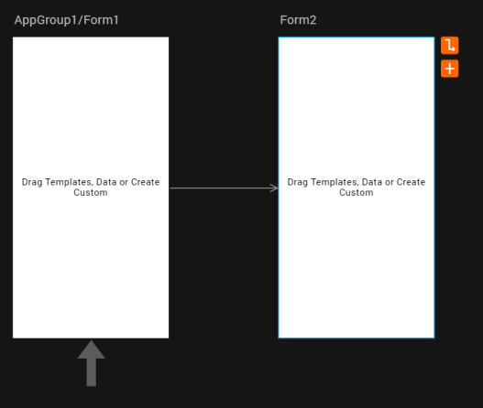Click the dark empty canvas below Form2
This screenshot has height=408, width=483.
pos(357,372)
